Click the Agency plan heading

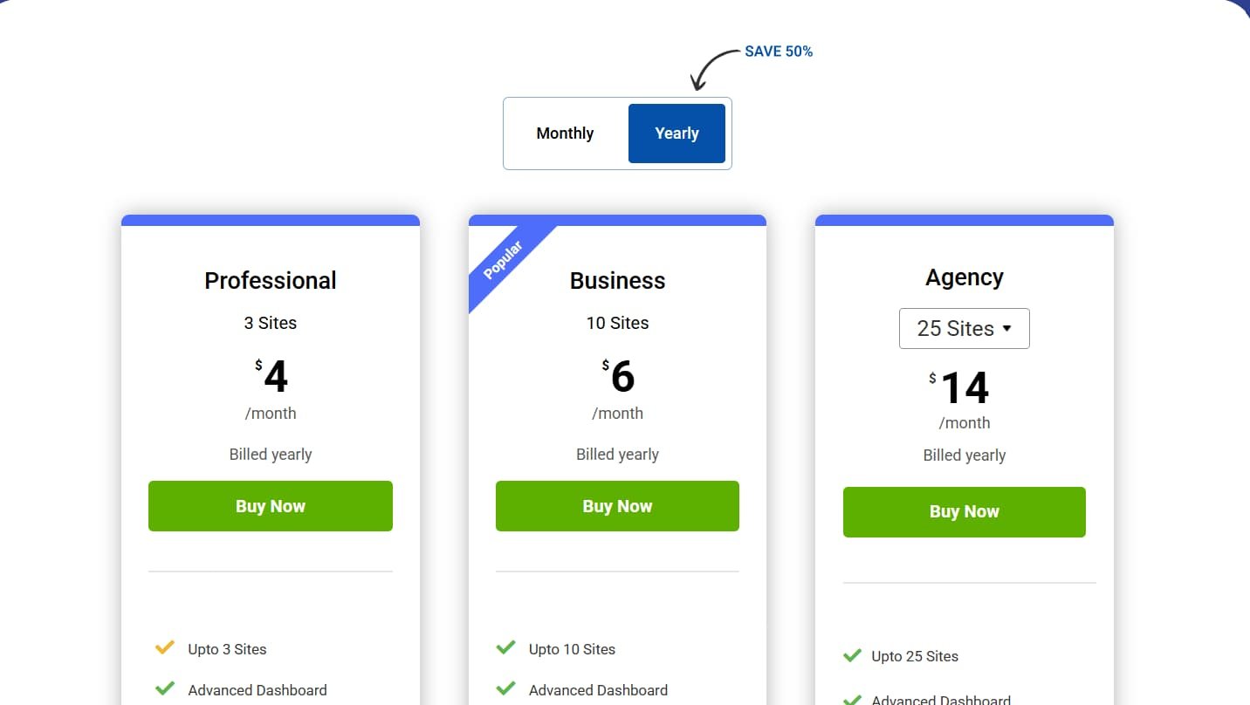(964, 277)
